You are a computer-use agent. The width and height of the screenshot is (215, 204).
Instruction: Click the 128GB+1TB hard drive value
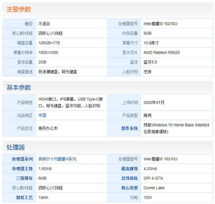(49, 43)
